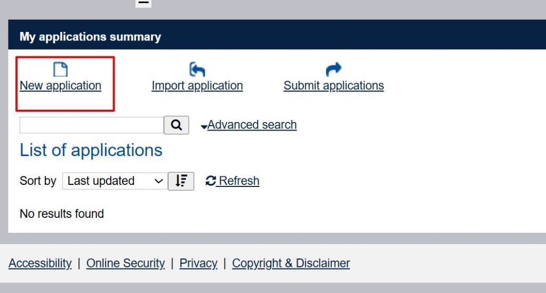This screenshot has height=293, width=546.
Task: Click the magnifying glass search button
Action: tap(176, 125)
